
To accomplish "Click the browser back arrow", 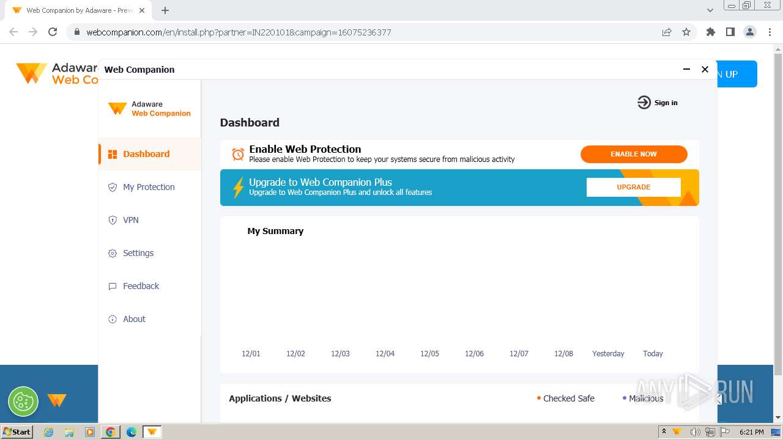I will [13, 32].
